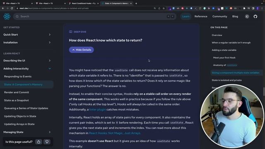Click the Search input field
Viewport: 265px width, 149px height.
click(x=95, y=17)
